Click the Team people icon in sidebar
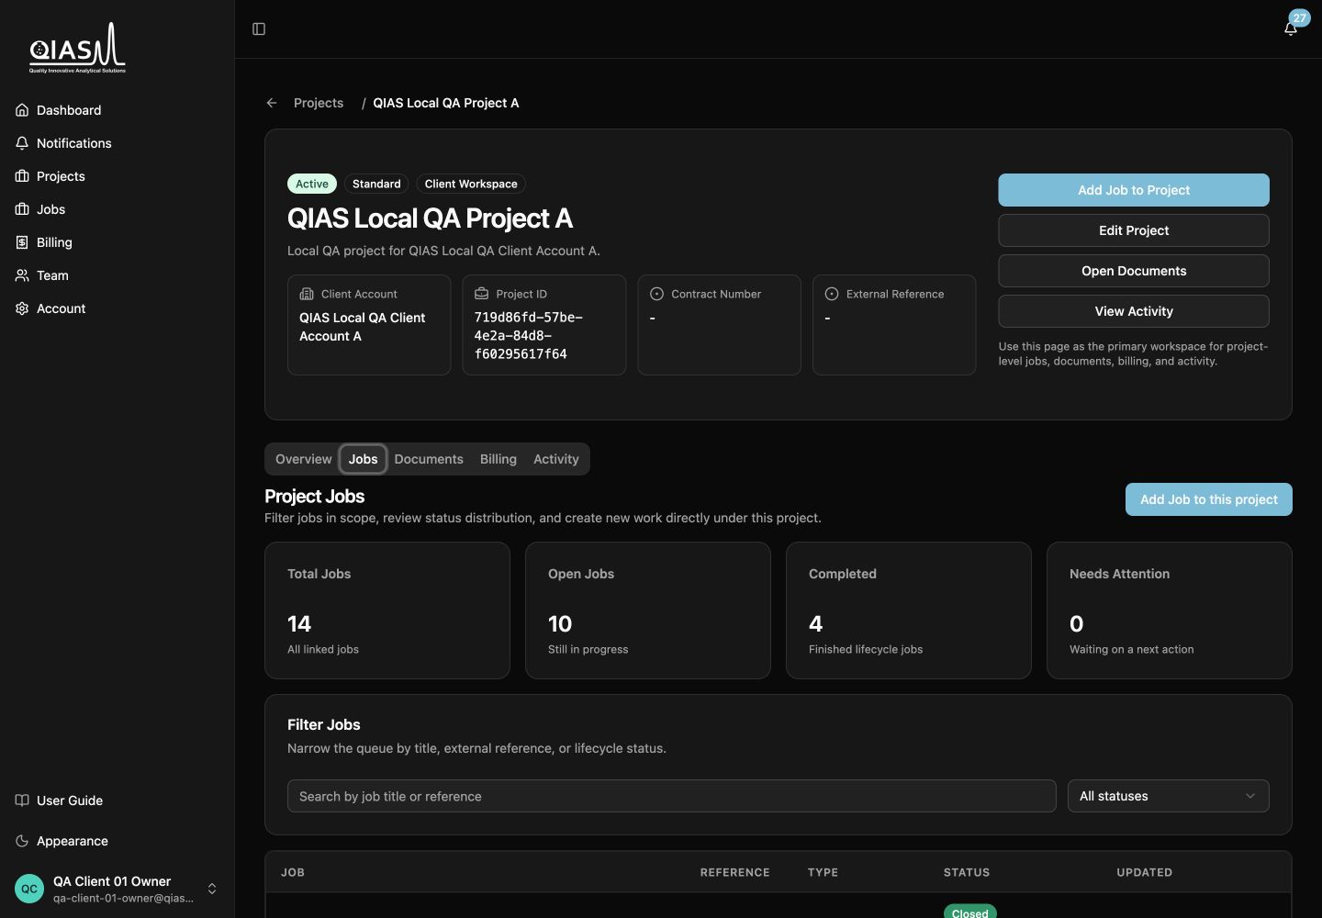 (22, 275)
